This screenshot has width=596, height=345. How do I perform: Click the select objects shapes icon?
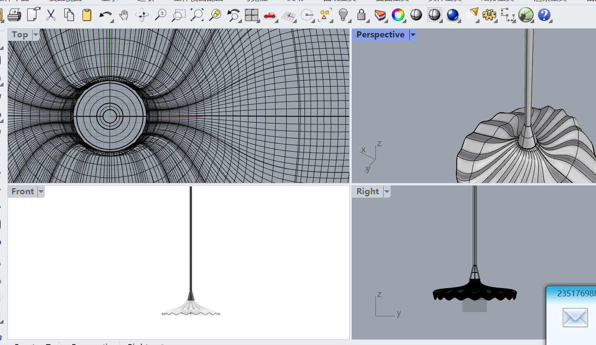coord(325,15)
